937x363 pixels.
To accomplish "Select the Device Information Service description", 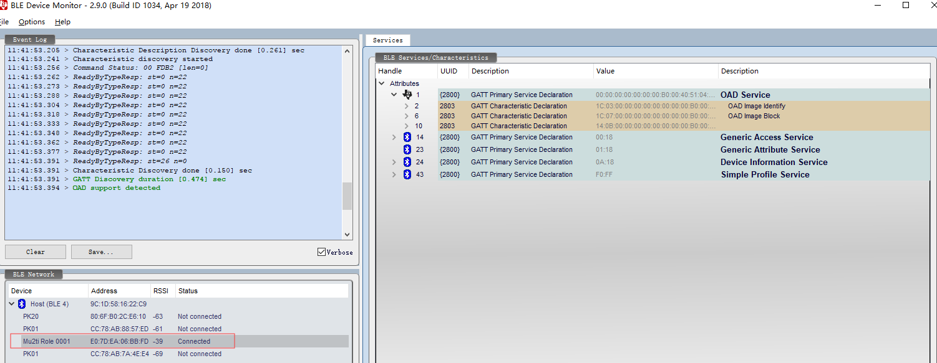I will coord(774,162).
